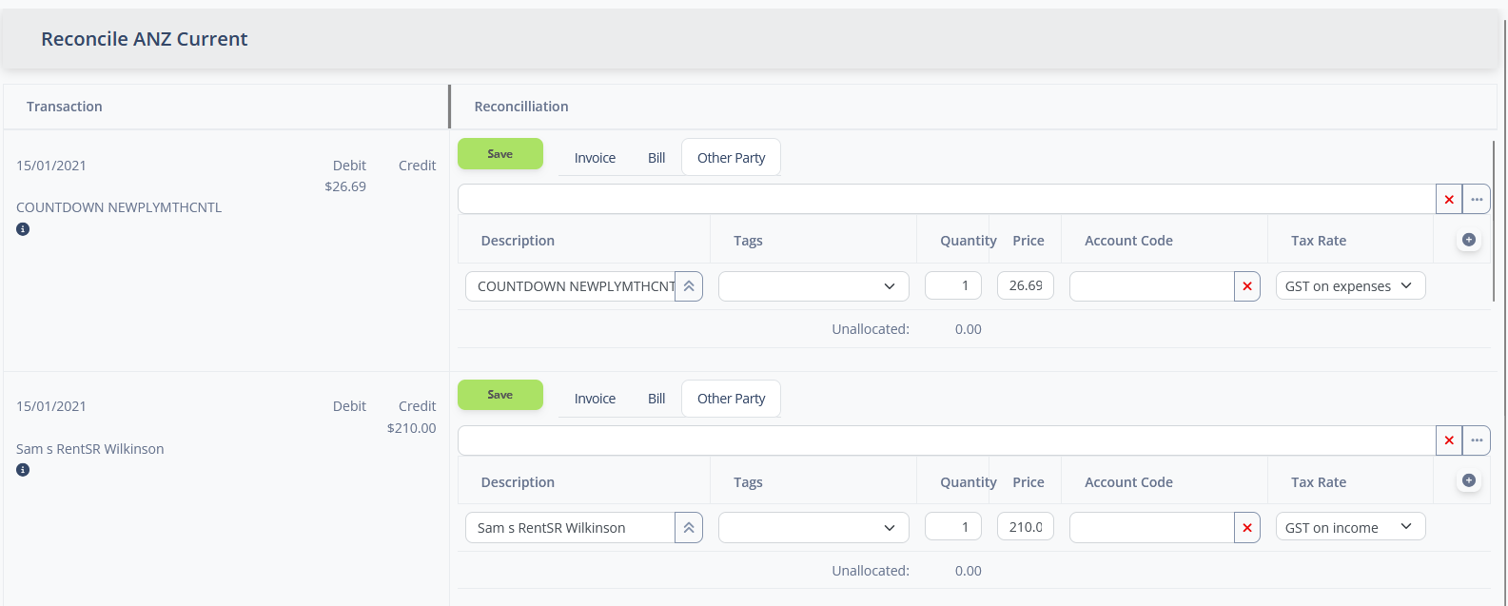Click the Quantity field for COUNTDOWN line
Image resolution: width=1508 pixels, height=606 pixels.
tap(952, 285)
